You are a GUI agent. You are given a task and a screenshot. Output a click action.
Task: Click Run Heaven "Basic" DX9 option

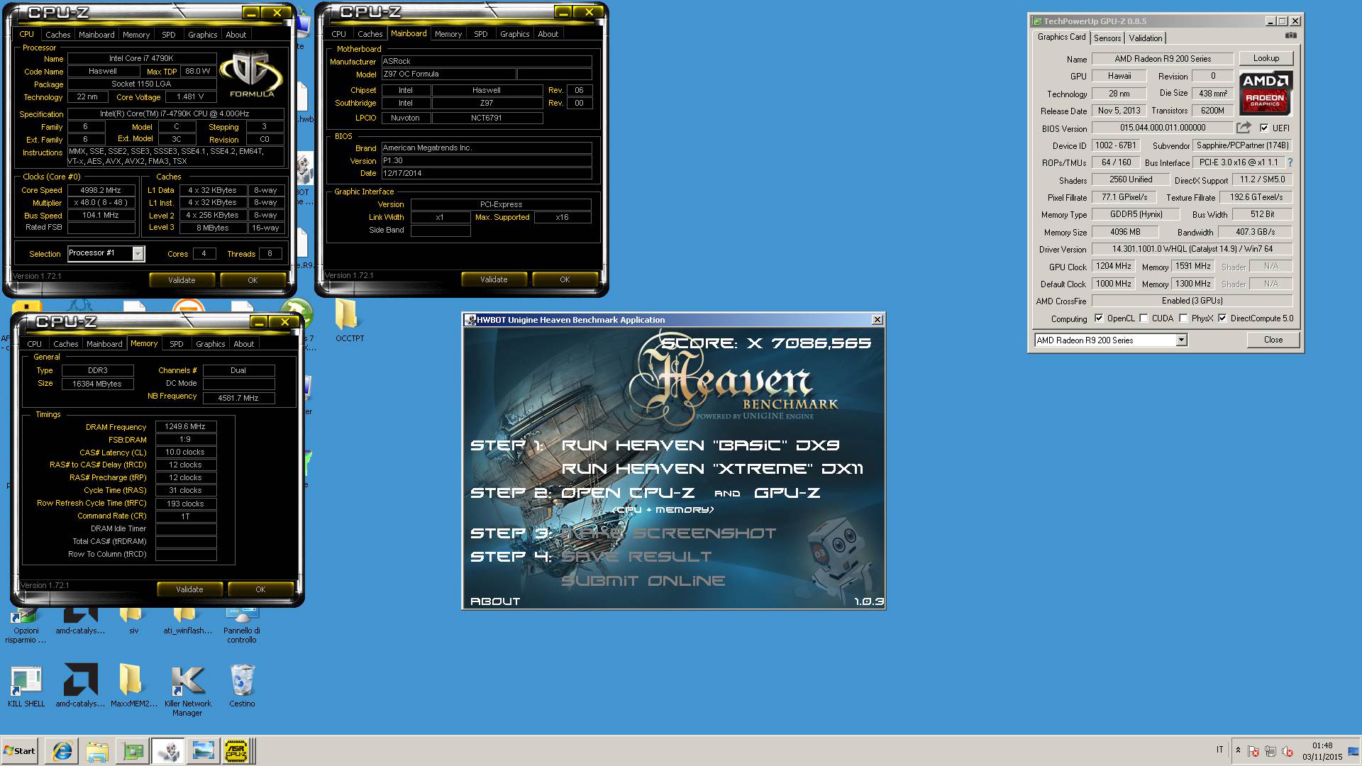(x=700, y=445)
